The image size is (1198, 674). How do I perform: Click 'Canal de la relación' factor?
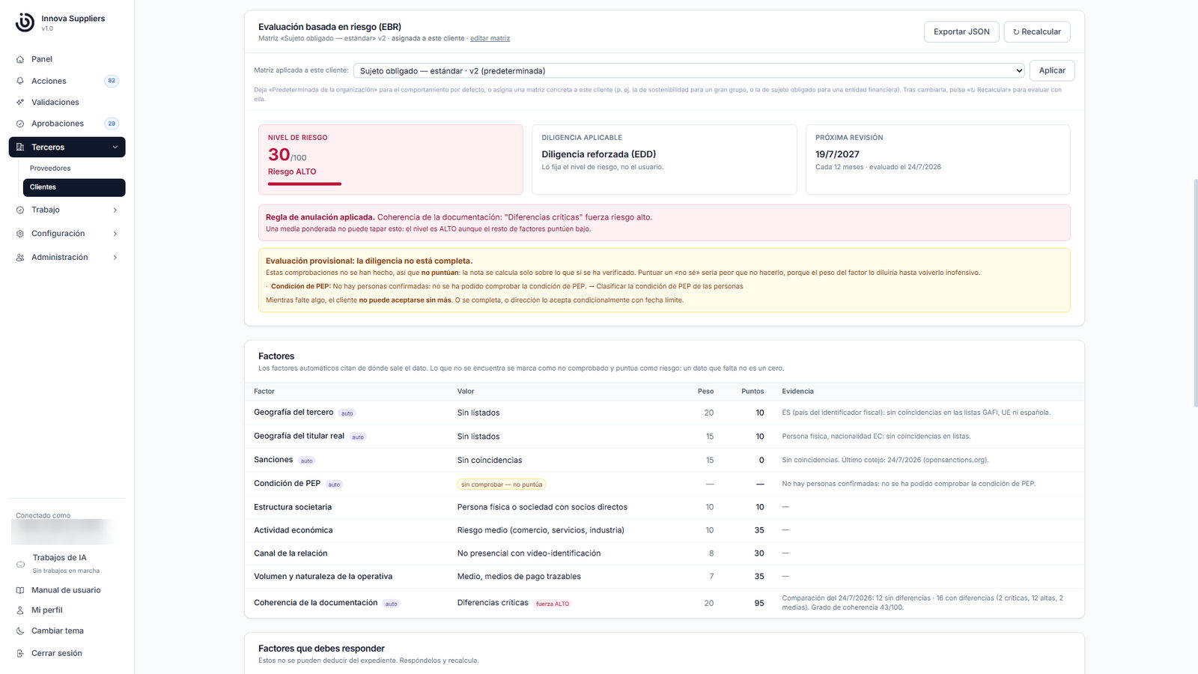tap(291, 553)
